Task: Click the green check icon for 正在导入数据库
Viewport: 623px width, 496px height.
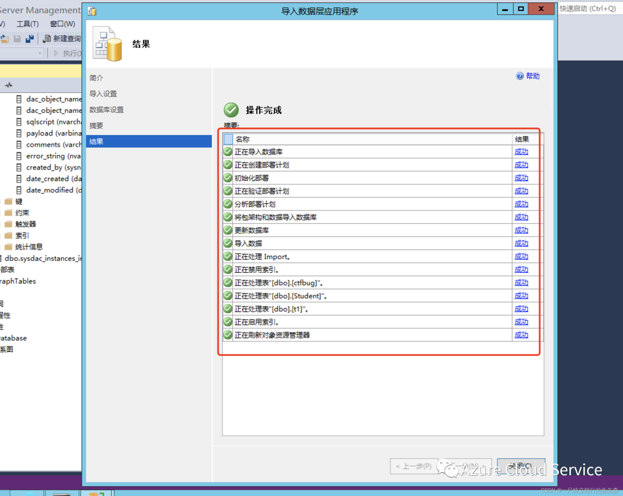Action: 228,152
